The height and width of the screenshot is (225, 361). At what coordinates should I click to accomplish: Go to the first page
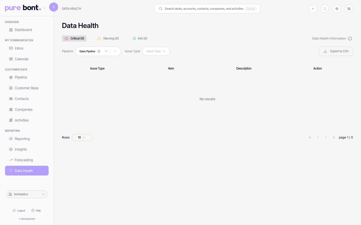(x=310, y=137)
